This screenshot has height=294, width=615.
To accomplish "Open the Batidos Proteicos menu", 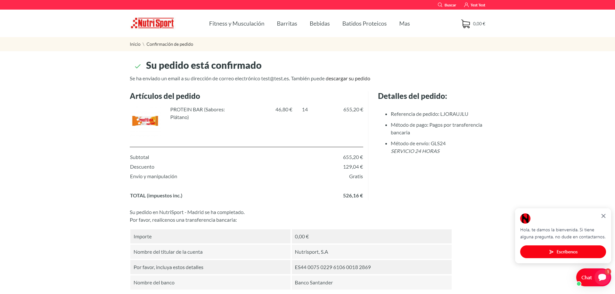I will 365,24.
